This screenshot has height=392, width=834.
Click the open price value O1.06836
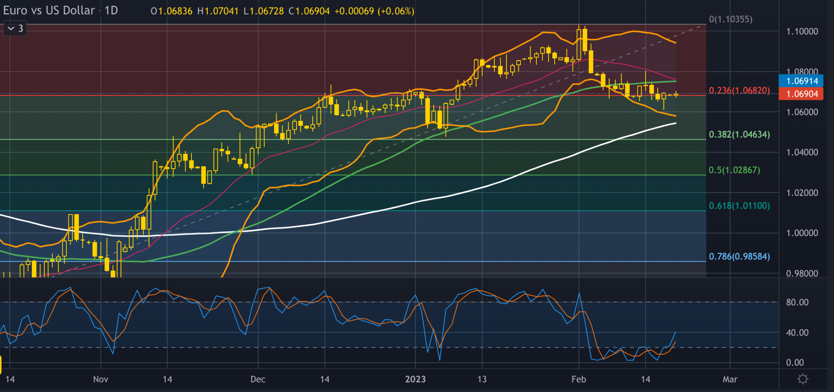click(171, 11)
